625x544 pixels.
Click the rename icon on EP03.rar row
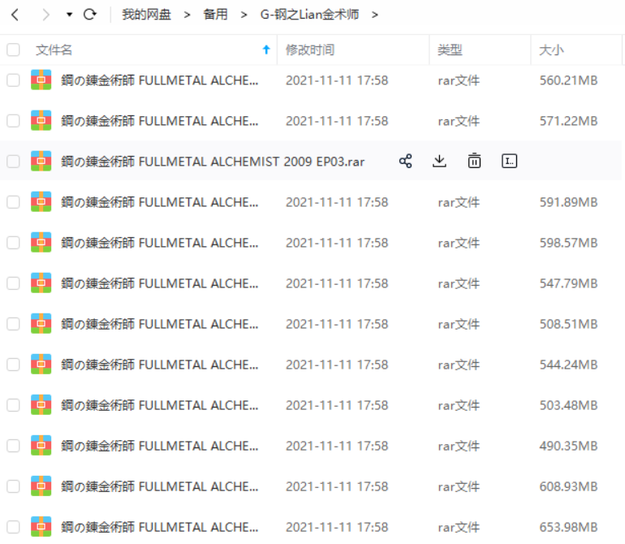(x=509, y=161)
